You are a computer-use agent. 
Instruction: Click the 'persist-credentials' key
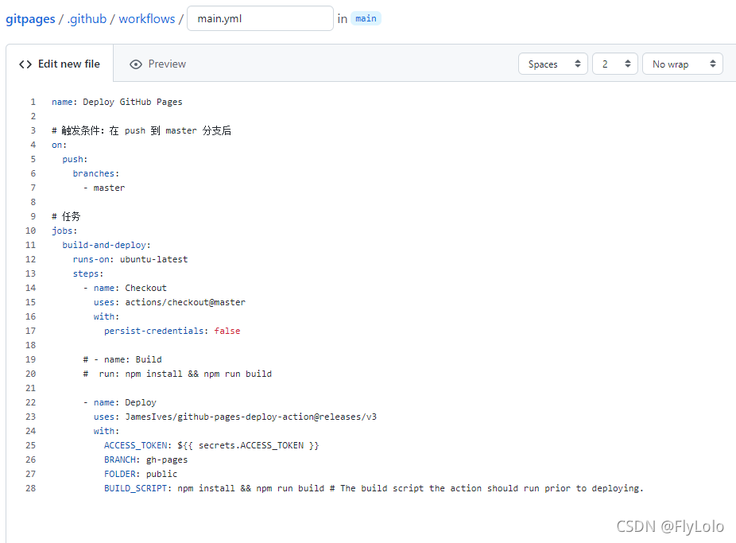(x=153, y=331)
